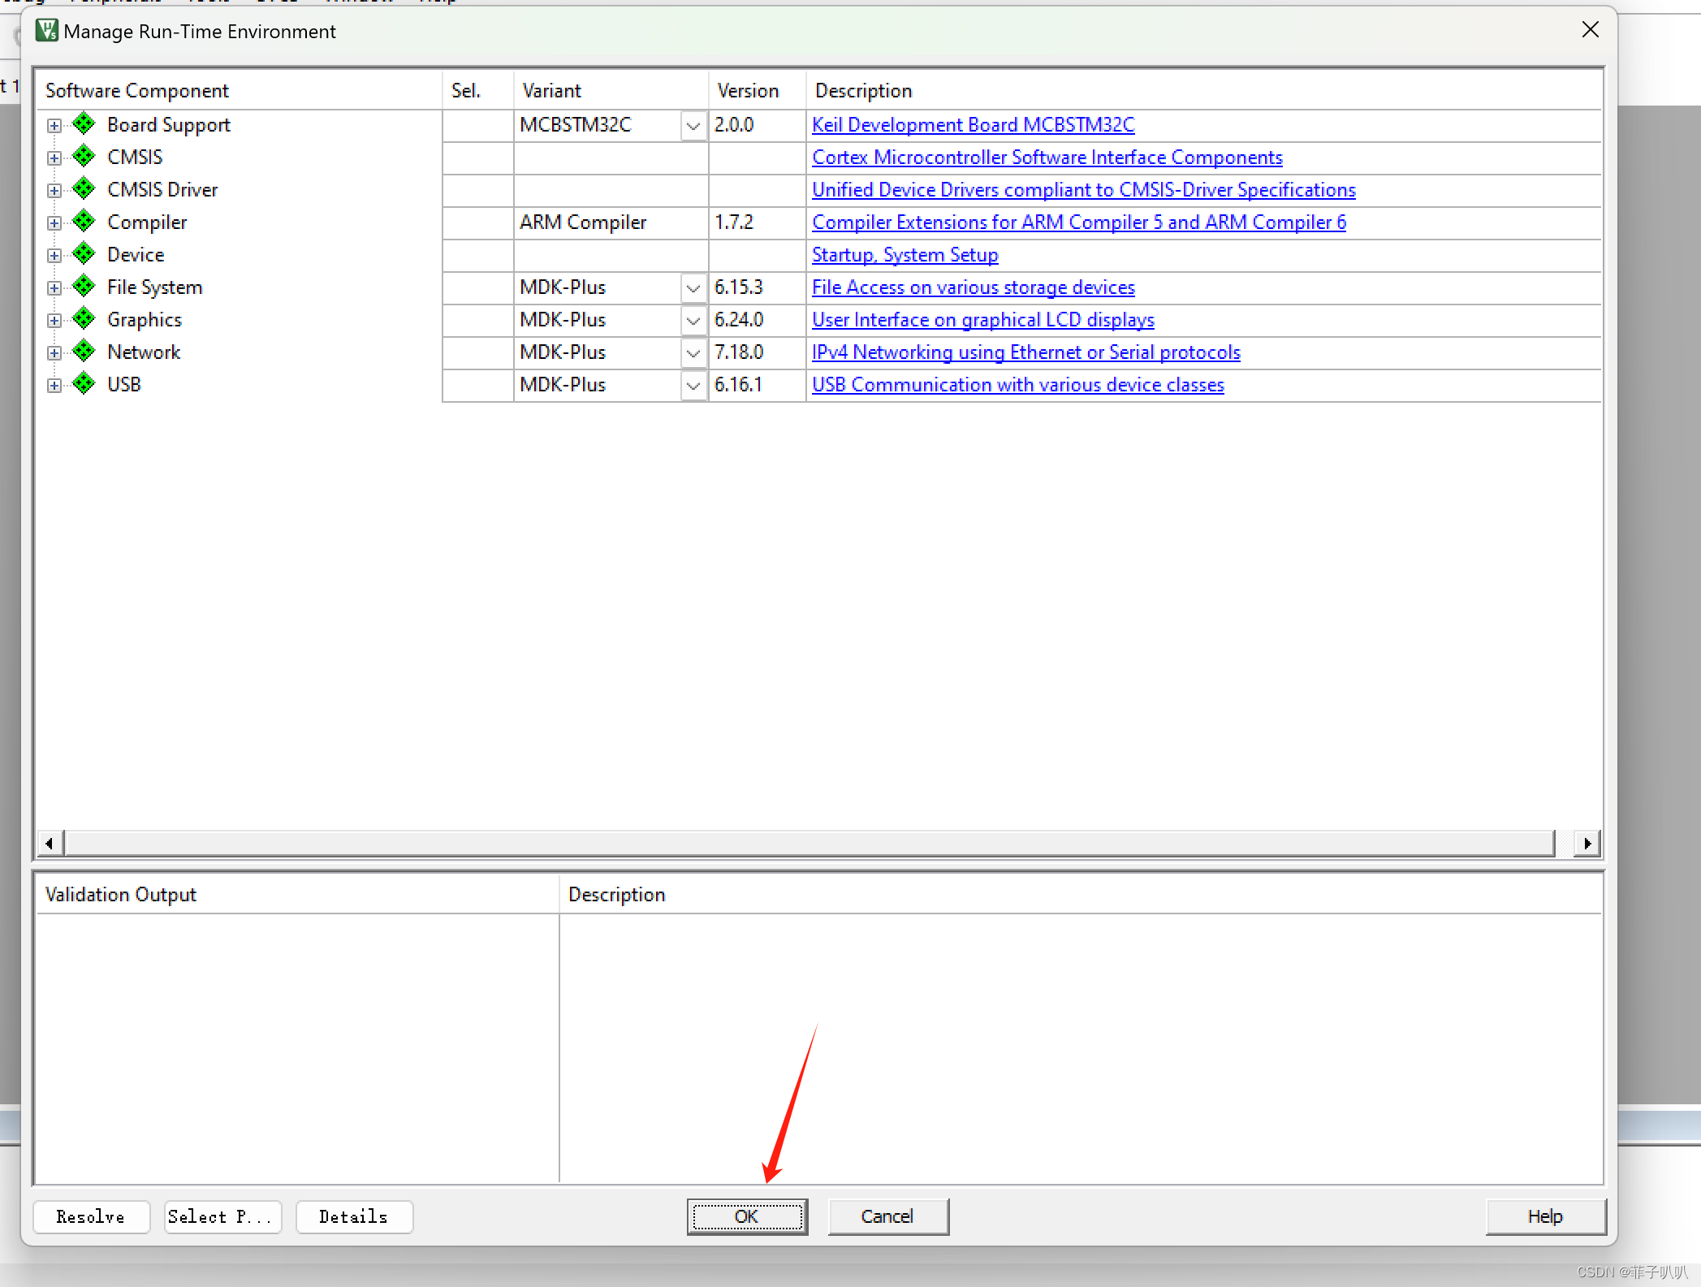Click the green Network component icon
The image size is (1701, 1287).
pyautogui.click(x=84, y=352)
